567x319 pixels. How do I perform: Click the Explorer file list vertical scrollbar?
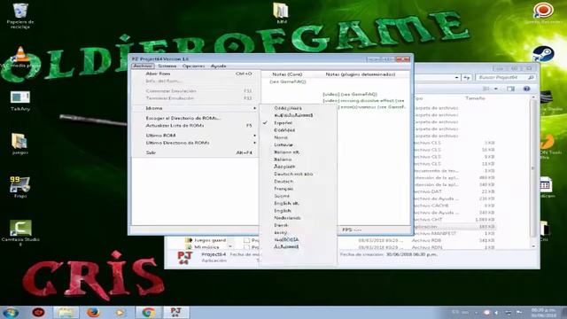click(532, 169)
